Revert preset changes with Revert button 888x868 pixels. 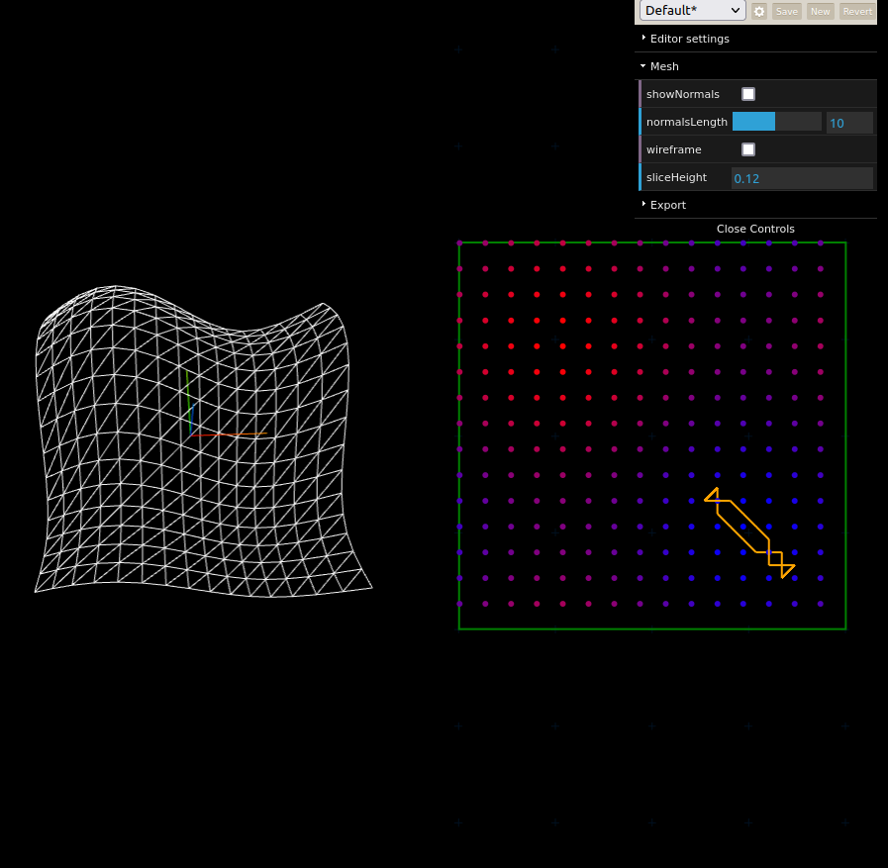pos(856,11)
